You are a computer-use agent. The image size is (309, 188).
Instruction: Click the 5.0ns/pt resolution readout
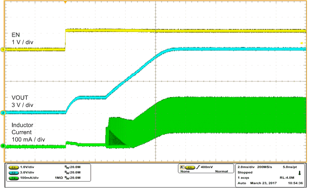pyautogui.click(x=290, y=167)
